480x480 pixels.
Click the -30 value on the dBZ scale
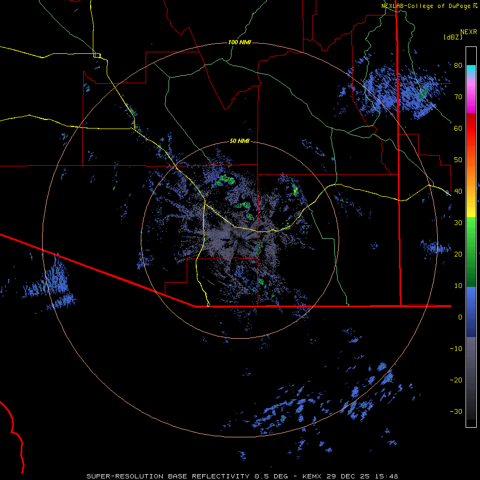click(x=456, y=412)
